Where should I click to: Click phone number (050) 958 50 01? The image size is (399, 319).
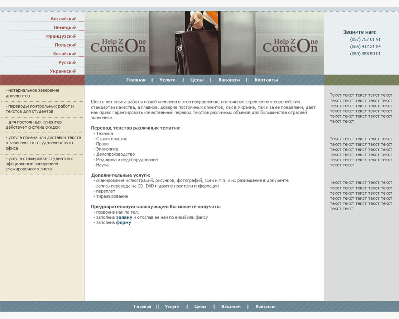coord(365,54)
